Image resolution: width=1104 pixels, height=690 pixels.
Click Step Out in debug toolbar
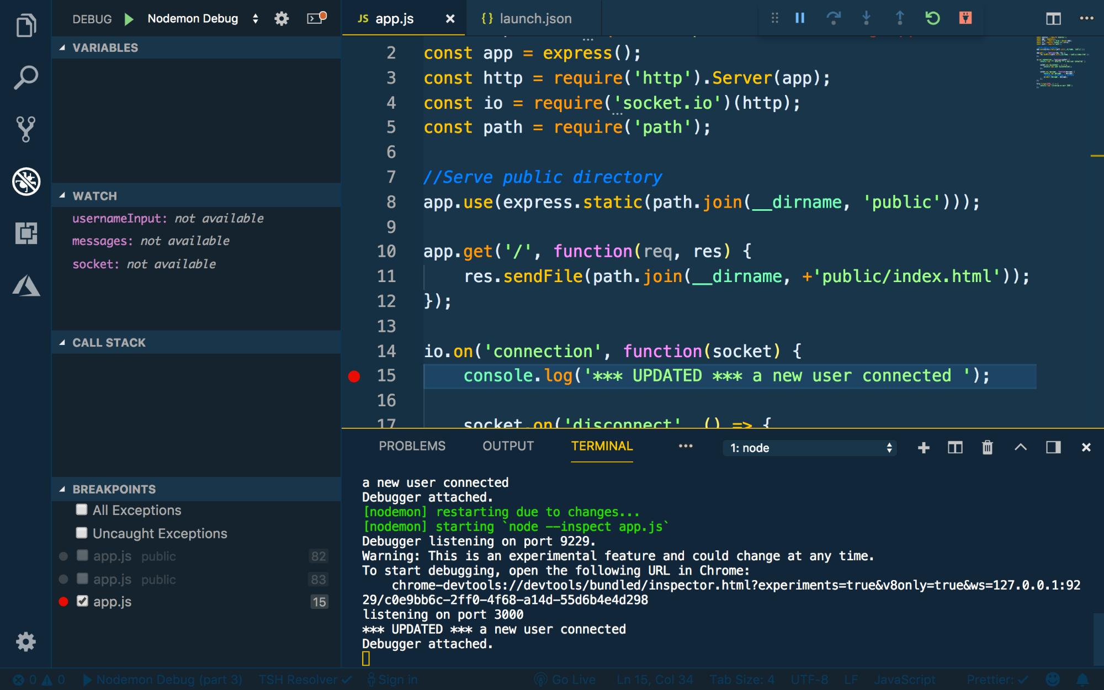pos(899,18)
